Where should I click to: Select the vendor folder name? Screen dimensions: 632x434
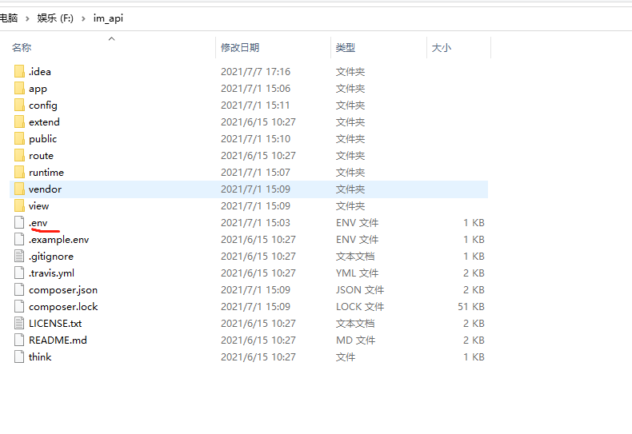click(45, 189)
